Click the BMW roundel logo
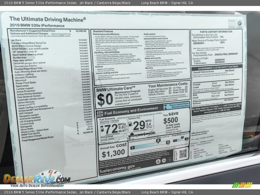Screen dimensions: 260x195 click(x=239, y=24)
